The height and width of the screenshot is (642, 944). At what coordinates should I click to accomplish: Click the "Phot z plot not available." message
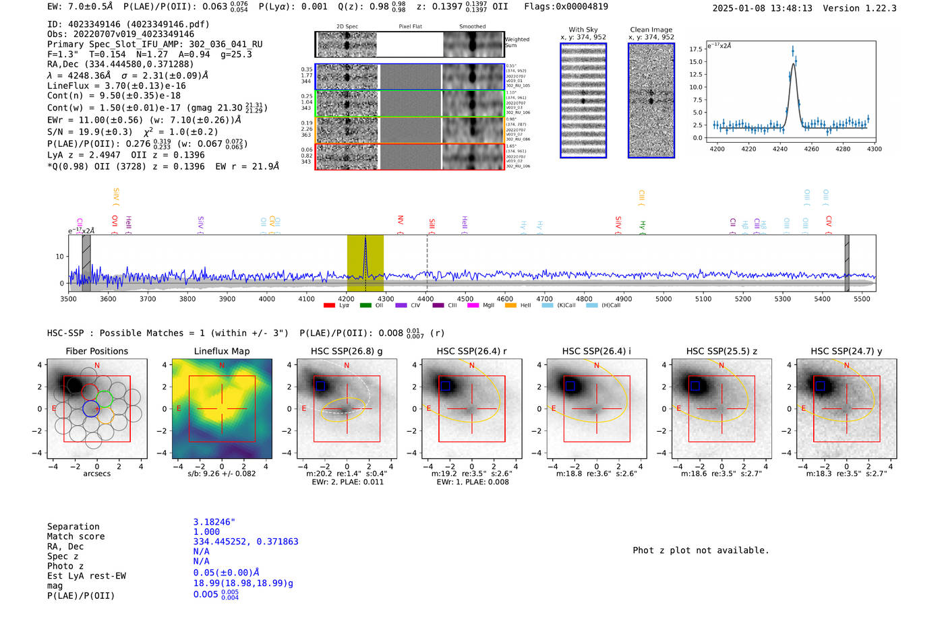click(701, 550)
